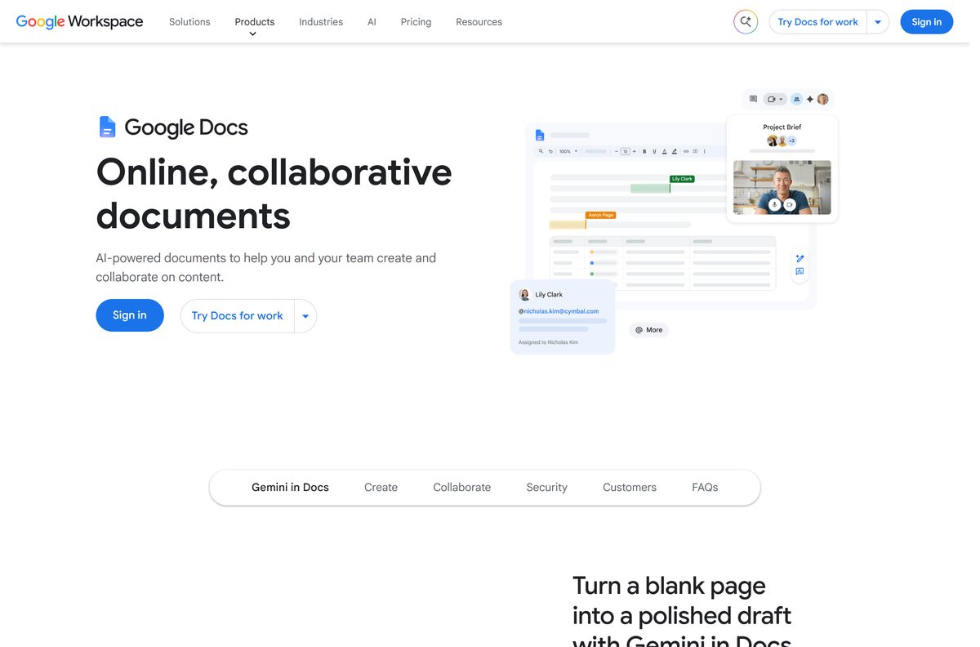Click the video camera button on call thumbnail
Image resolution: width=980 pixels, height=647 pixels.
point(790,205)
